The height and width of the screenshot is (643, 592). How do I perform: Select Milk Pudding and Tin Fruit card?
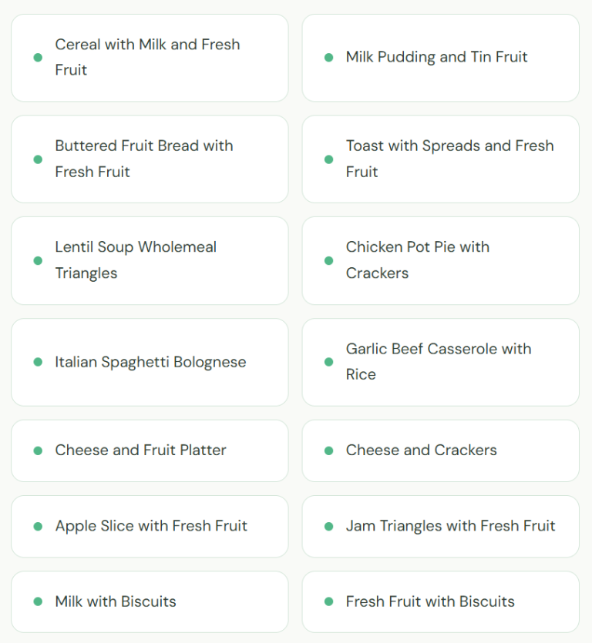tap(436, 57)
